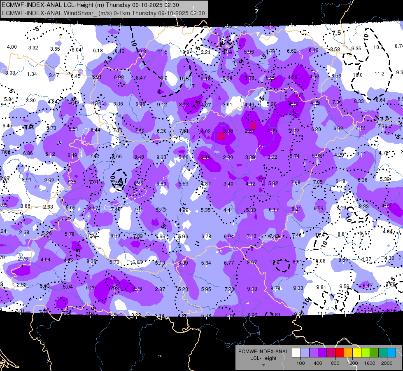403x371 pixels.
Task: Click the wind shear value 3.11
Action: 361,154
